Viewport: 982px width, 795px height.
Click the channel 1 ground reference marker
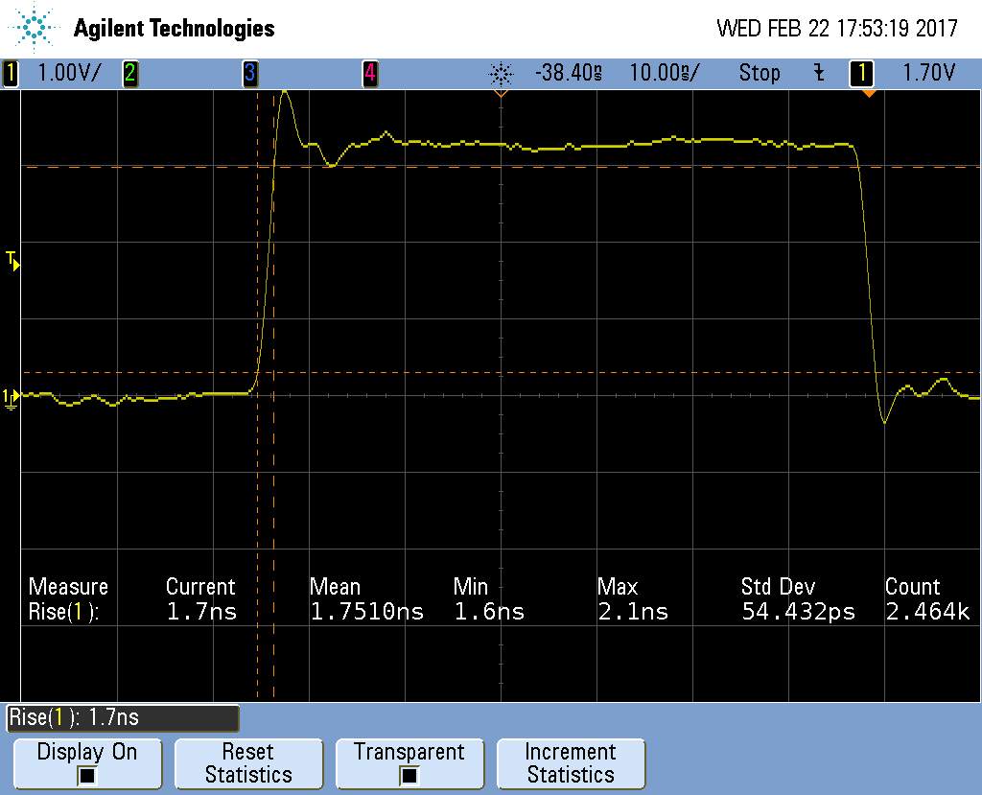[11, 397]
